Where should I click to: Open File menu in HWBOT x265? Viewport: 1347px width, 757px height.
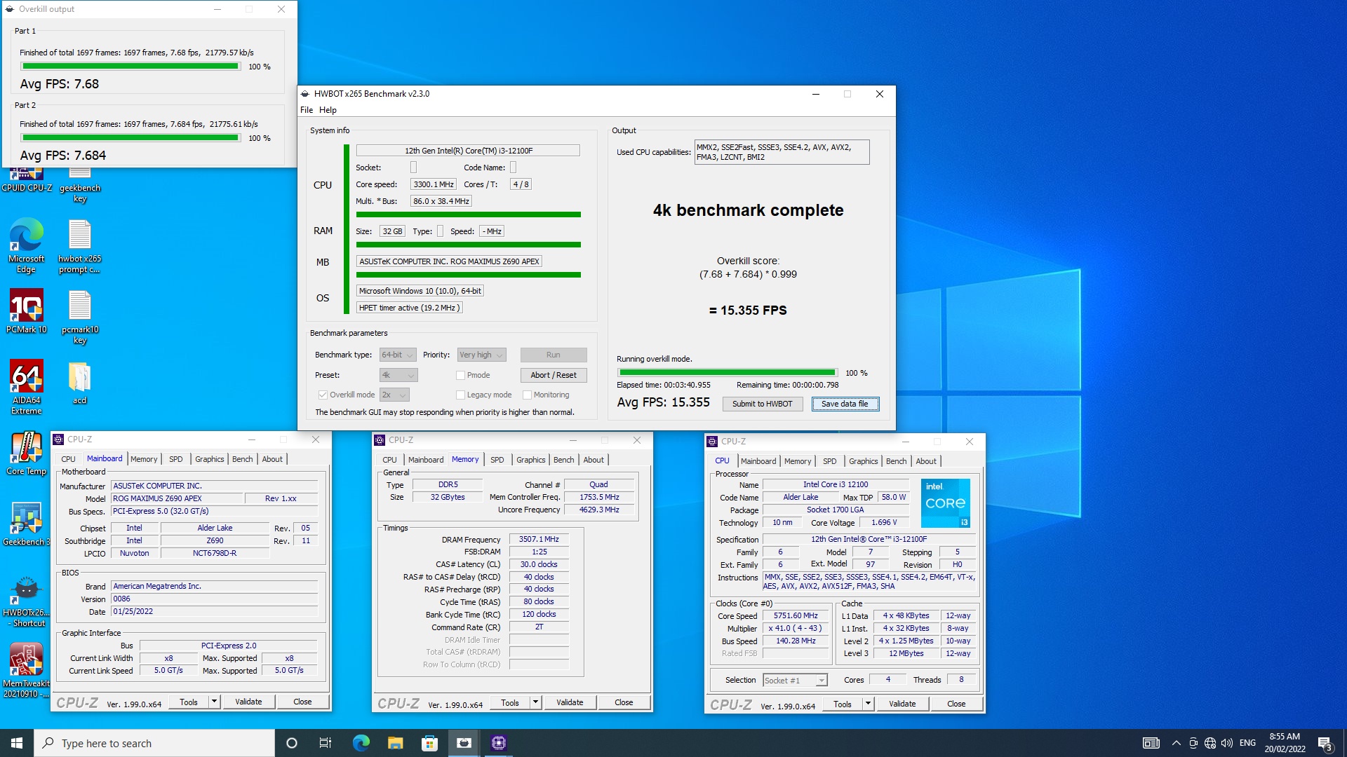[307, 110]
